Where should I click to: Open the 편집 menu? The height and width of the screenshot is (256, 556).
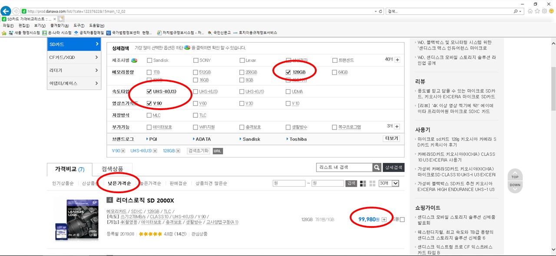24,26
